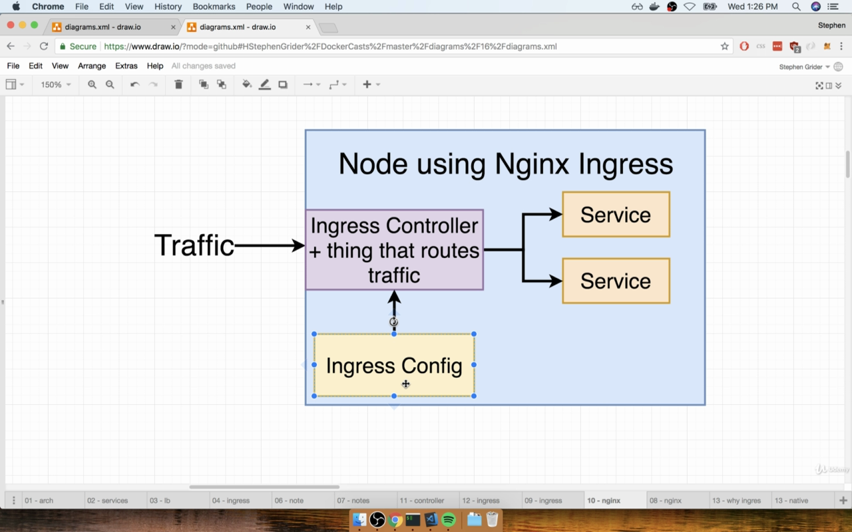Viewport: 852px width, 532px height.
Task: Open the line color pencil tool
Action: click(x=264, y=84)
